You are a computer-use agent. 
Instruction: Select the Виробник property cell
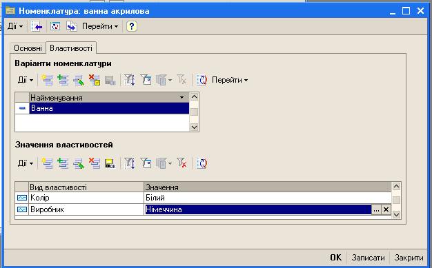pyautogui.click(x=86, y=209)
